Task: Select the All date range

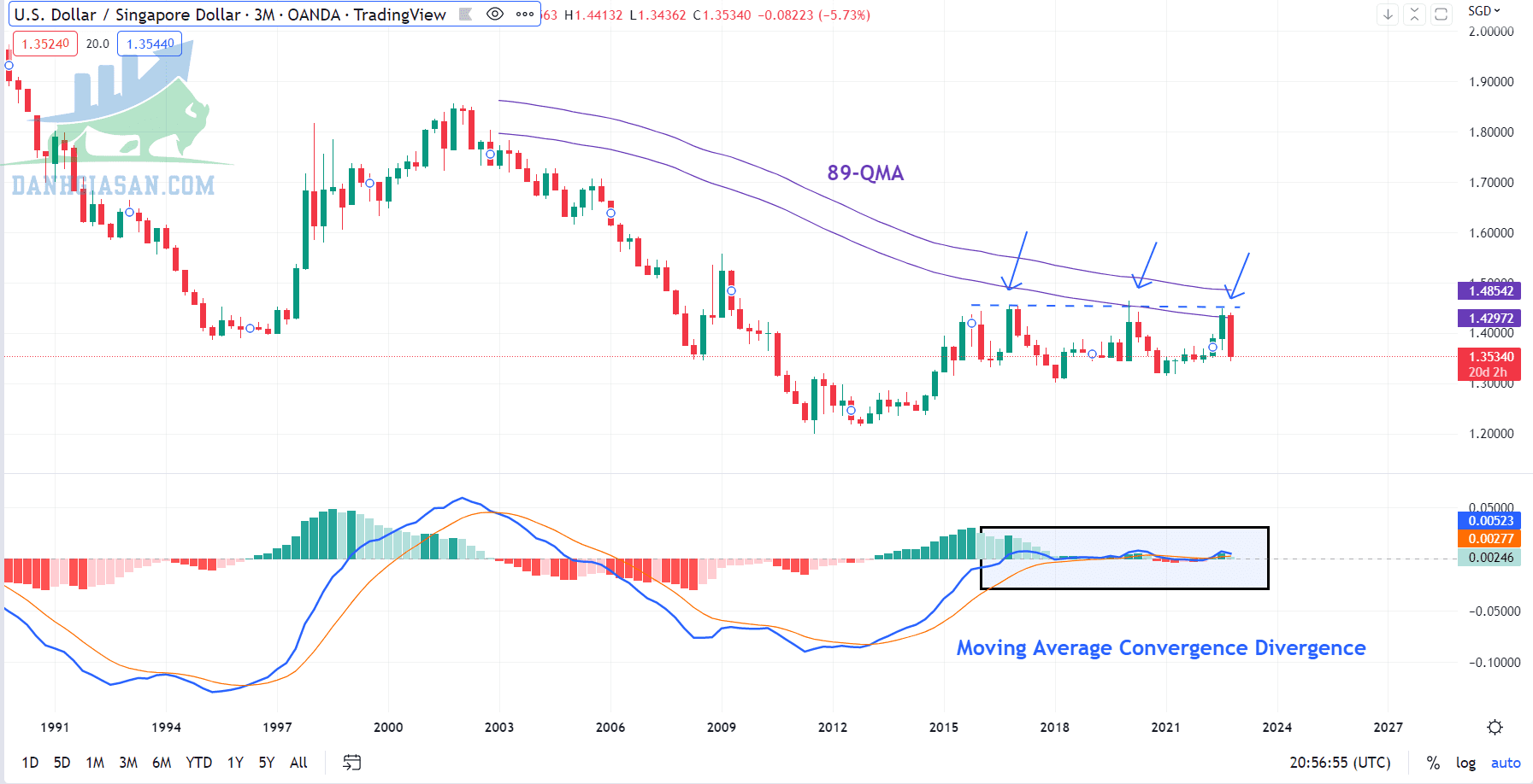Action: coord(298,762)
